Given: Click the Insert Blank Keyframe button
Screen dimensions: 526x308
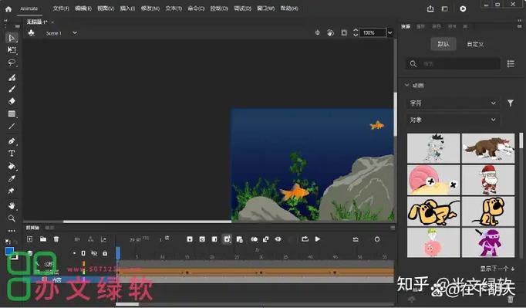Looking at the screenshot, I should click(202, 239).
